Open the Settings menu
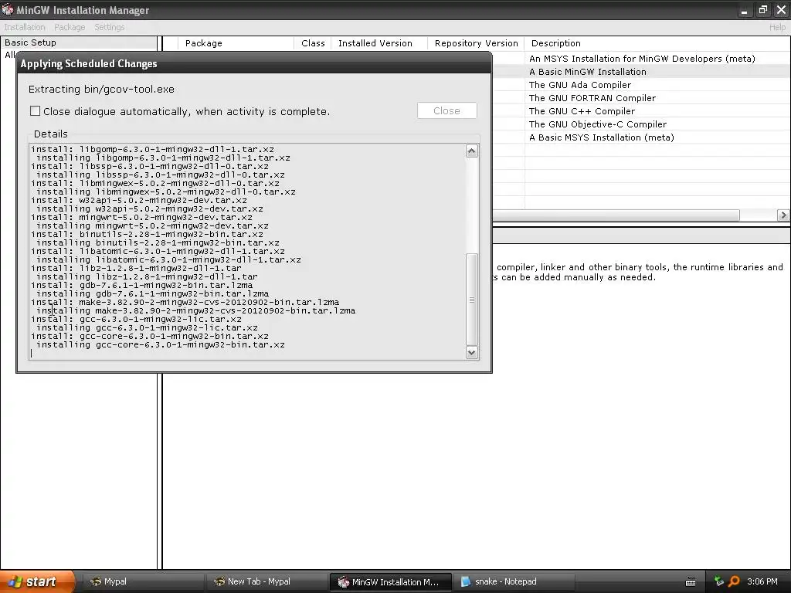791x593 pixels. tap(110, 27)
